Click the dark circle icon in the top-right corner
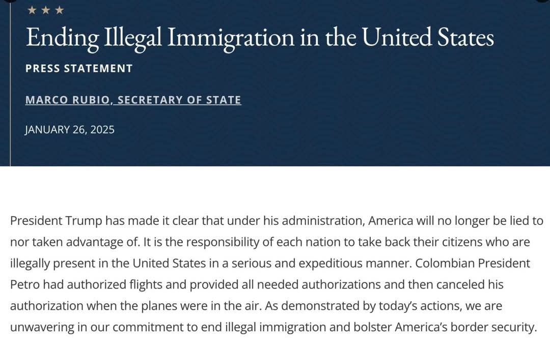The width and height of the screenshot is (550, 348). pos(544,1)
